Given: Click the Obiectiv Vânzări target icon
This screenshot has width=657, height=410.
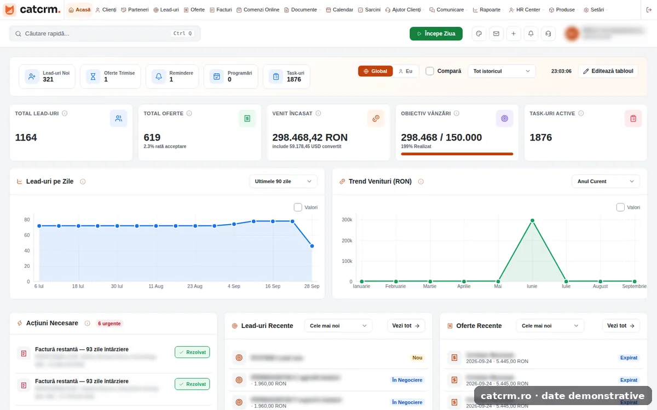Looking at the screenshot, I should pyautogui.click(x=504, y=118).
